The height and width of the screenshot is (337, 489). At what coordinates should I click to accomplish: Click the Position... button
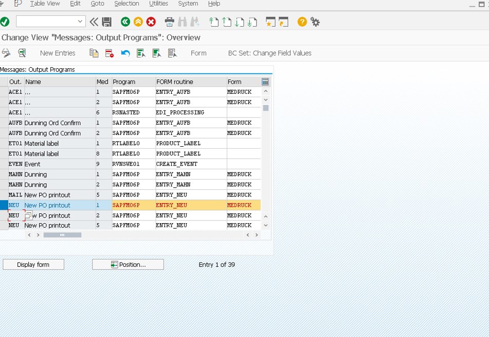click(128, 265)
